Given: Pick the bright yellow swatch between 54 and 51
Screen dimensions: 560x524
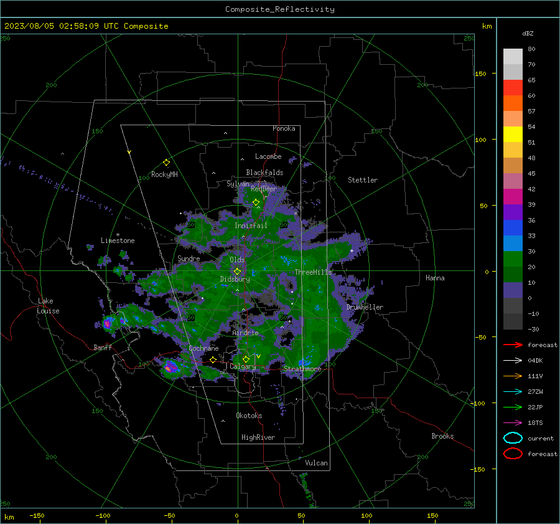Looking at the screenshot, I should pos(513,135).
